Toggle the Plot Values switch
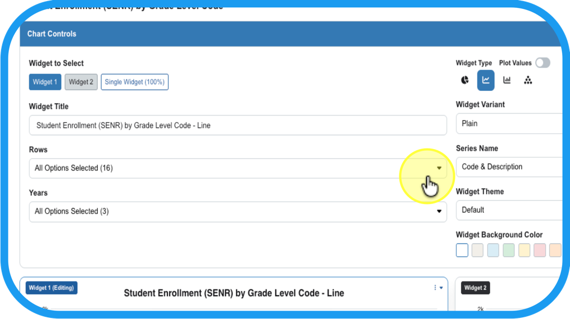The image size is (570, 319). tap(542, 63)
